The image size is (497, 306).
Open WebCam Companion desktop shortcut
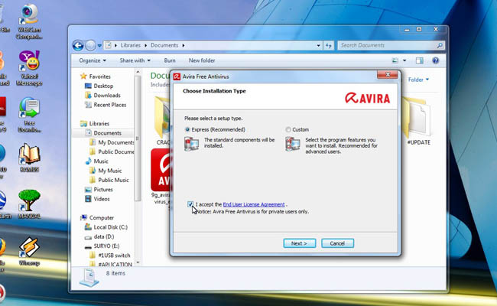[29, 22]
